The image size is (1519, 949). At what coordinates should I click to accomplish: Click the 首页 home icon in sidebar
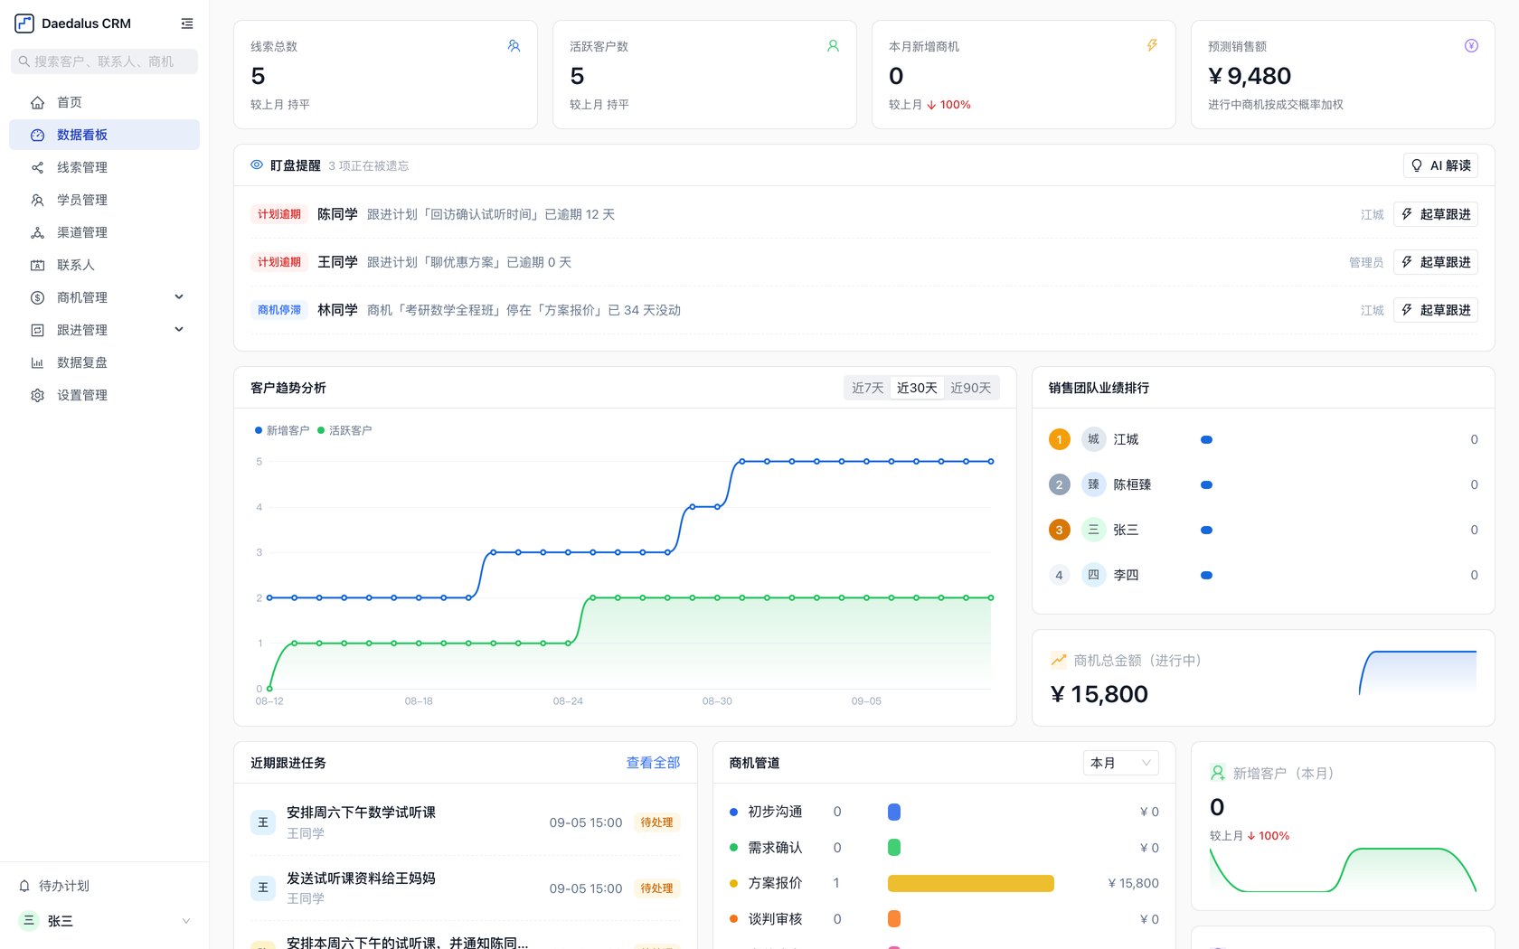[x=37, y=102]
